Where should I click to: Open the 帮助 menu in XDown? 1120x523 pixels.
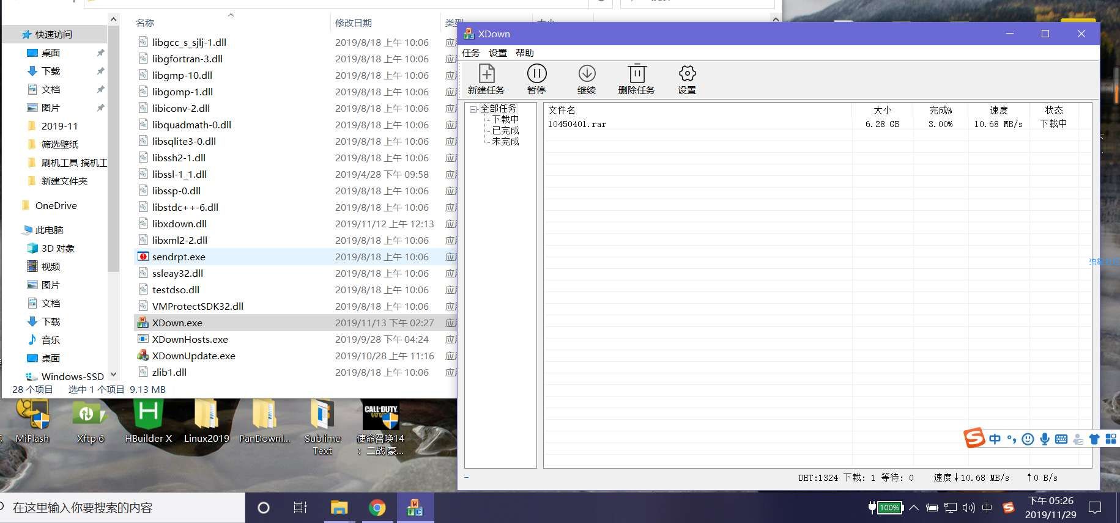525,53
